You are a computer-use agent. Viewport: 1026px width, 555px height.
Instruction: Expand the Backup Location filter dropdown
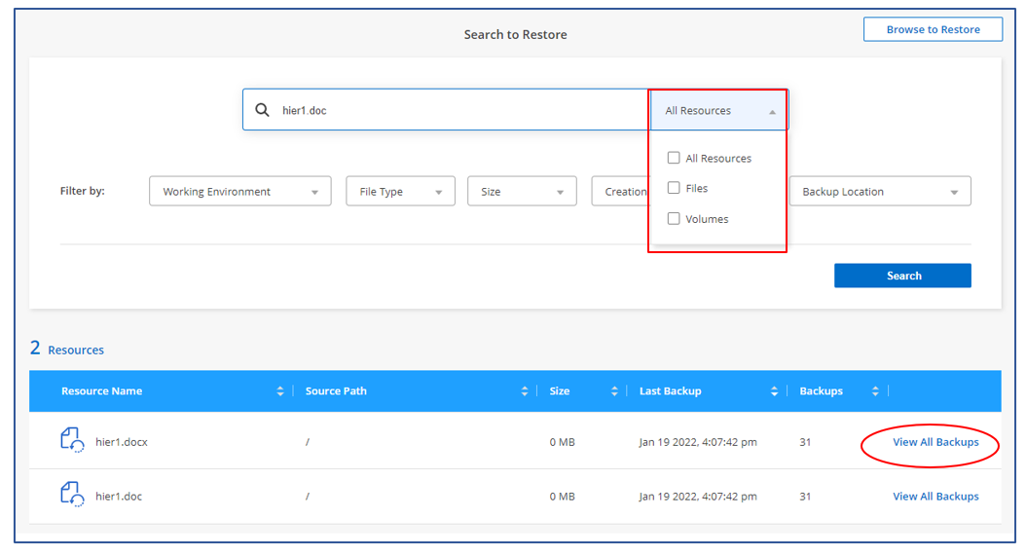pos(880,191)
